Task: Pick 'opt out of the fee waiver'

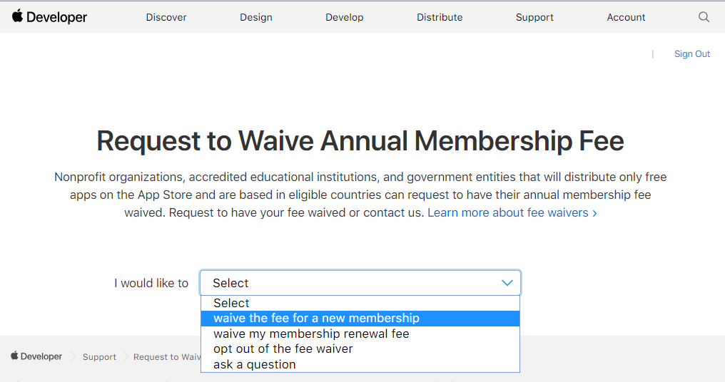Action: (360, 349)
